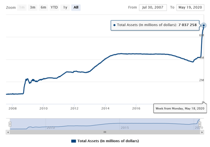The width and height of the screenshot is (210, 147).
Task: Click left navigator range handle
Action: [x=10, y=124]
